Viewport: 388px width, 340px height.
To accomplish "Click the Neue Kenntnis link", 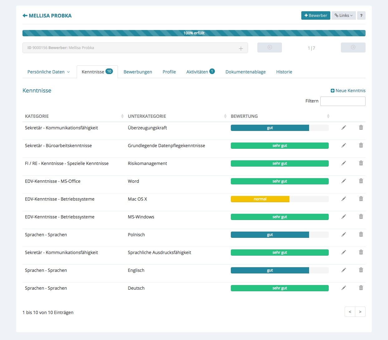I will (x=348, y=91).
